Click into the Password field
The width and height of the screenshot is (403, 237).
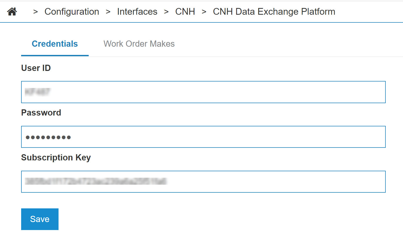(203, 137)
